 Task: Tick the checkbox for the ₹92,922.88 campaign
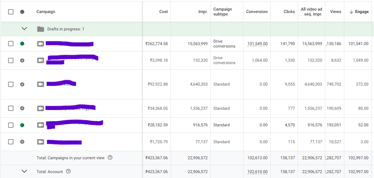pos(11,84)
